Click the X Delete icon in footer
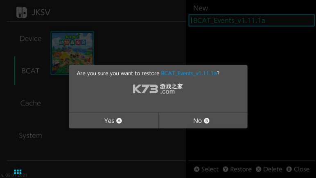The image size is (316, 178). (259, 169)
